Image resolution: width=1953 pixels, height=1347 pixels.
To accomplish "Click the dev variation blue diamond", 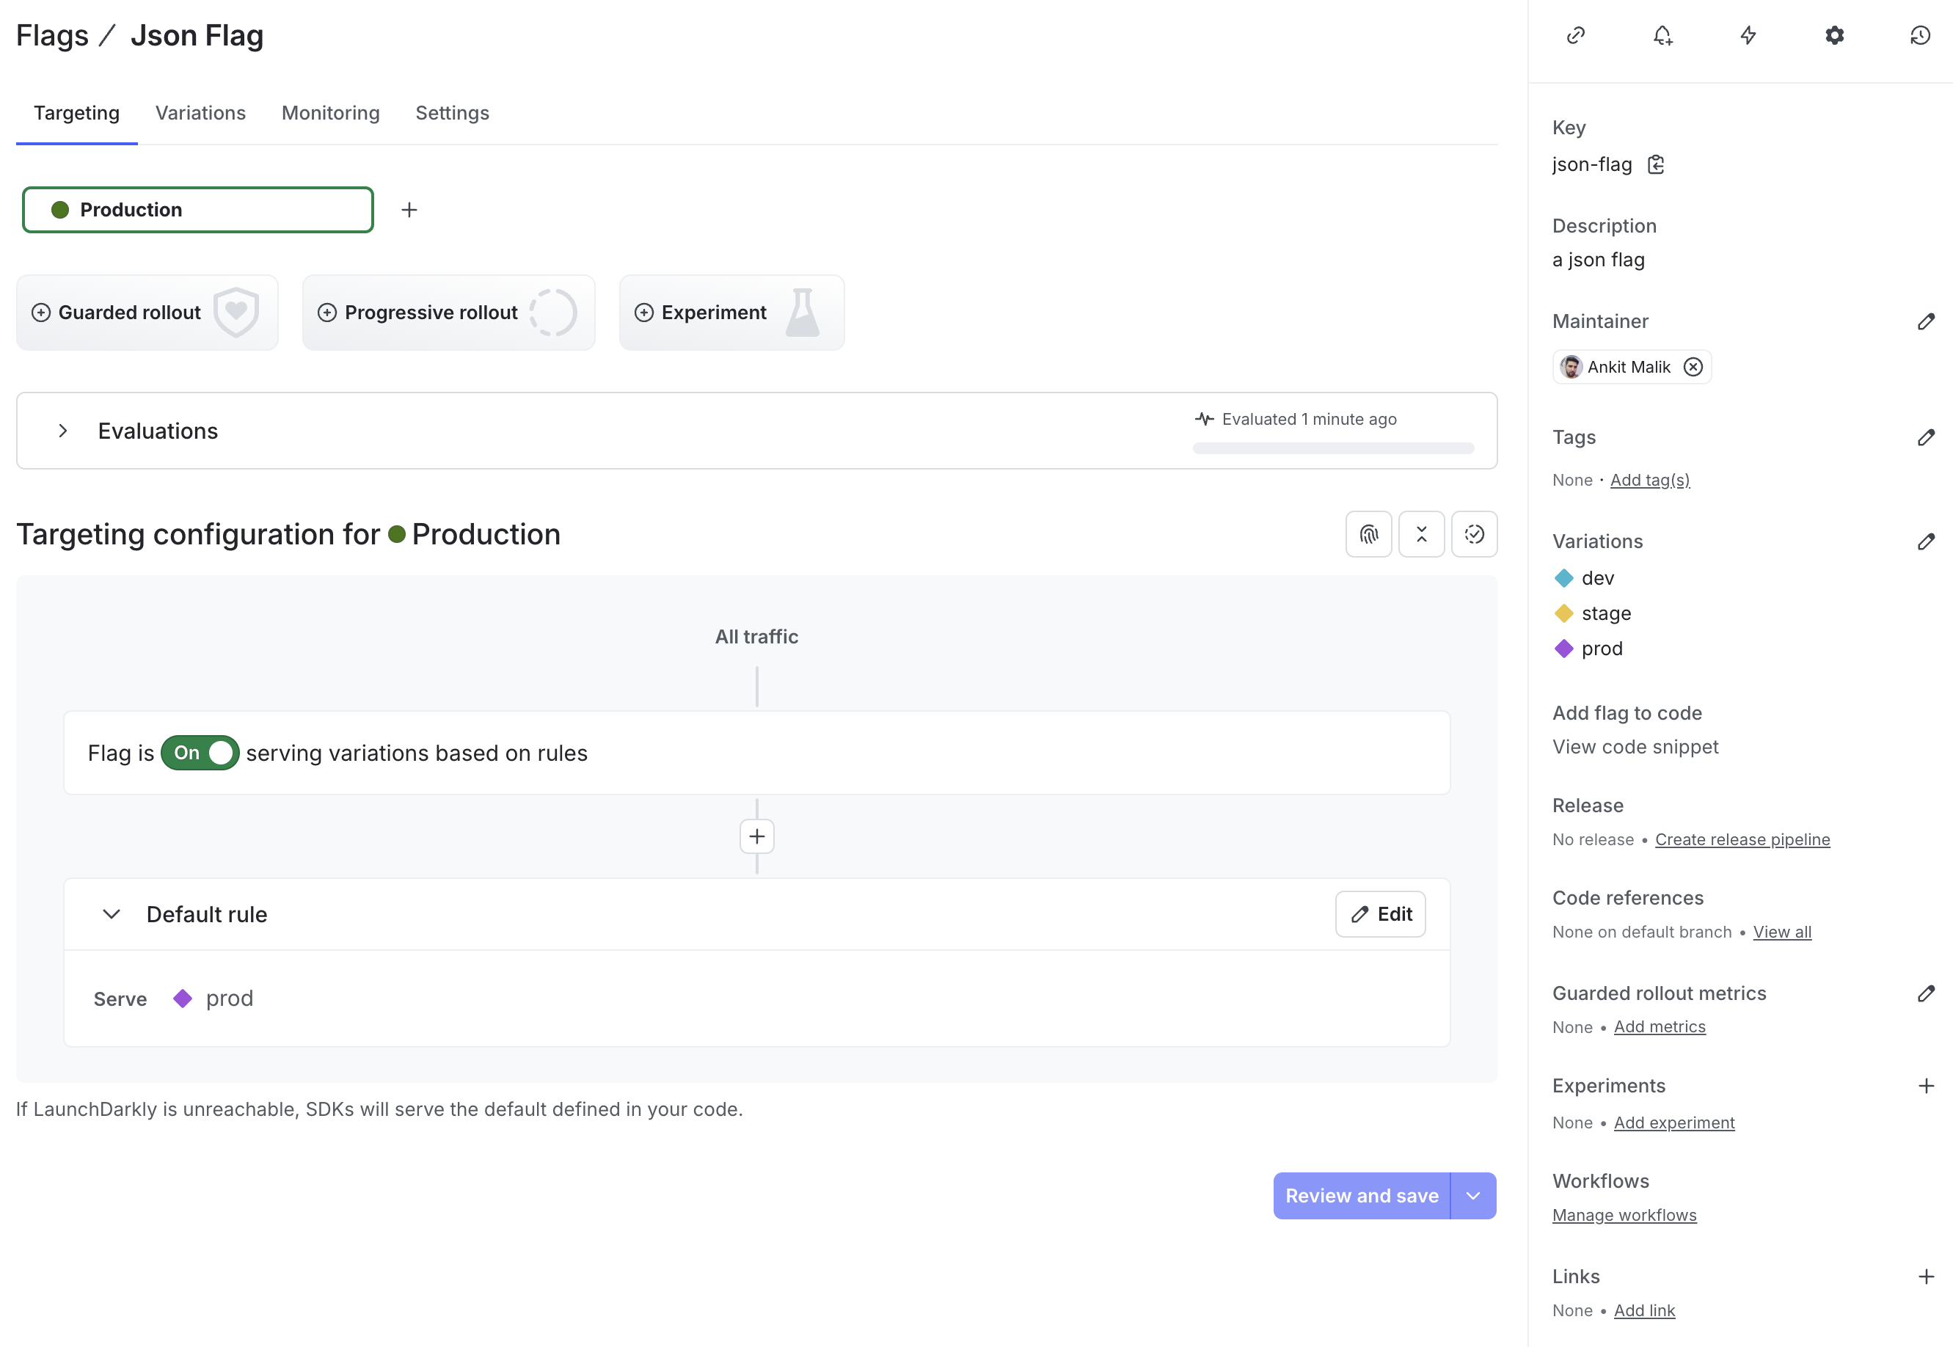I will (x=1564, y=578).
